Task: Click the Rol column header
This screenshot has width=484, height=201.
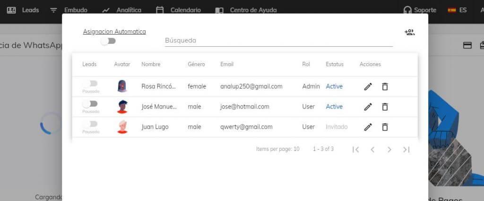Action: 306,65
